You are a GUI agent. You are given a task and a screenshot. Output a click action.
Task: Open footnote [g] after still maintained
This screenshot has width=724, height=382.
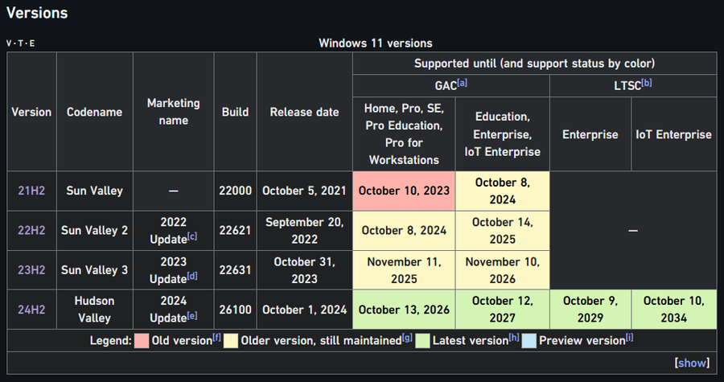[407, 339]
